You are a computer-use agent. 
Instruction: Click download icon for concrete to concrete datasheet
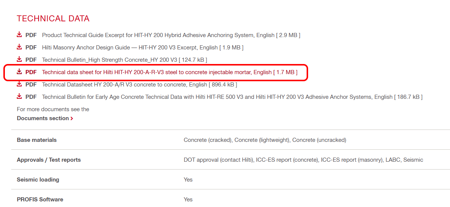19,84
